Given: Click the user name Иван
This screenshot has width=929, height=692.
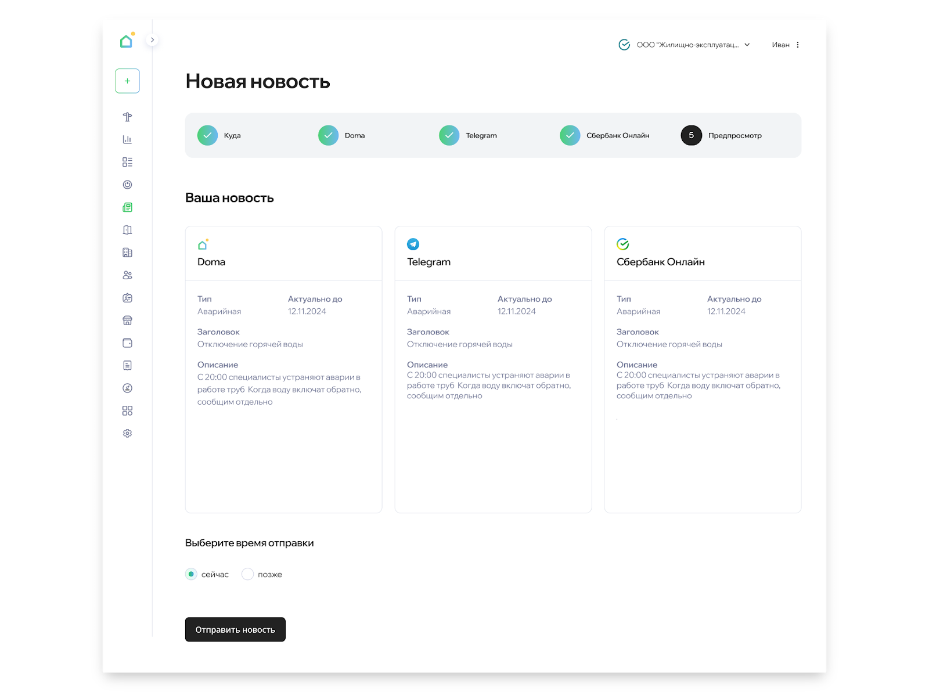Looking at the screenshot, I should click(780, 45).
